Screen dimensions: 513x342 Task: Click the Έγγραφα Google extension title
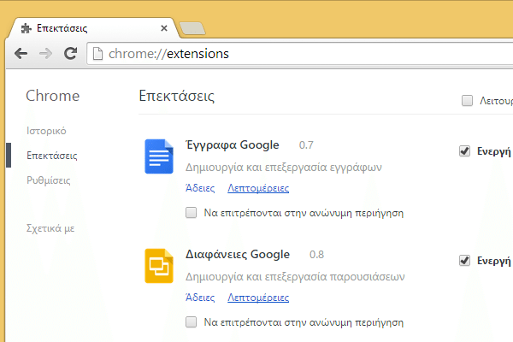tap(233, 145)
